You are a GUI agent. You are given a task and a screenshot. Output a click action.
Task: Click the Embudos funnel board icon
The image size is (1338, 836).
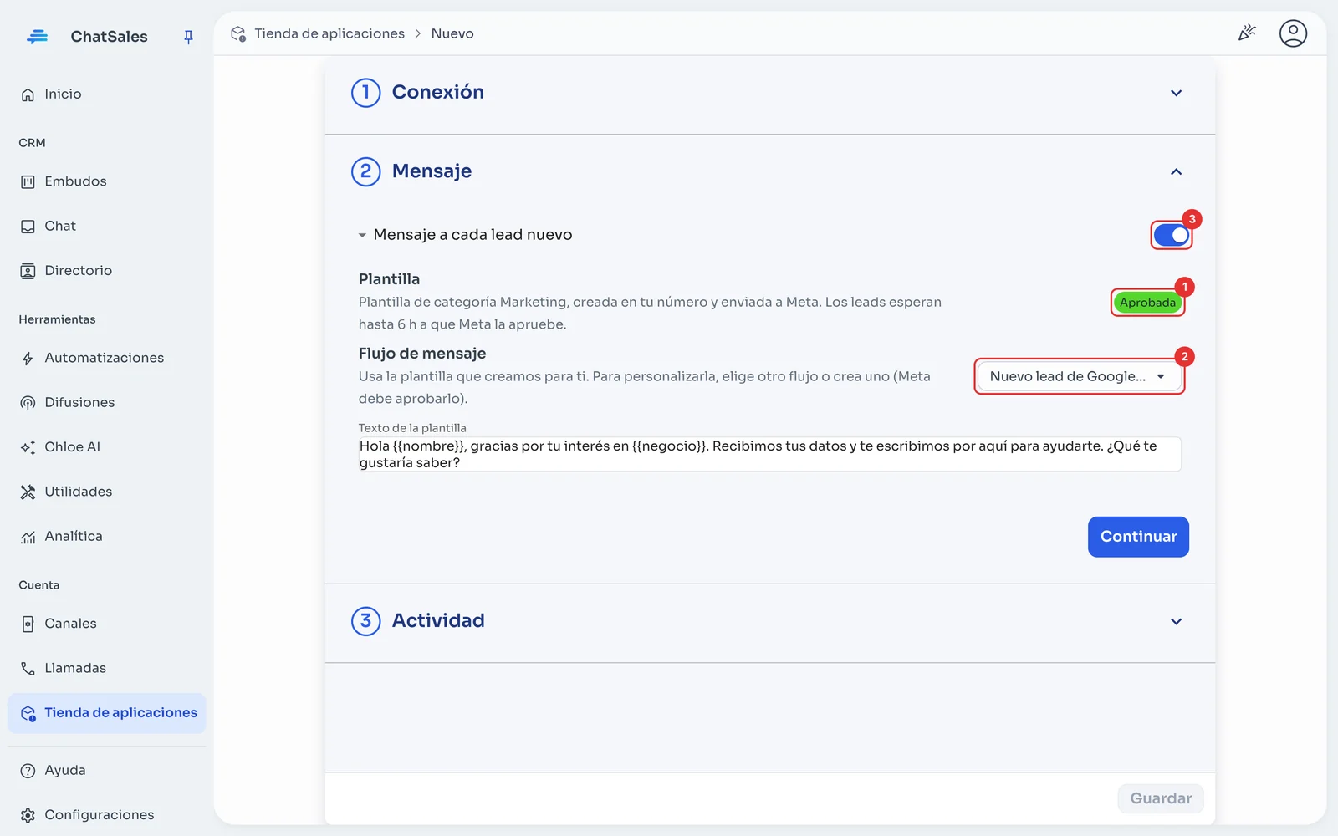(28, 181)
